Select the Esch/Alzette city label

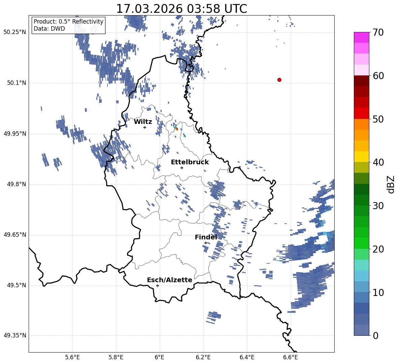170,280
